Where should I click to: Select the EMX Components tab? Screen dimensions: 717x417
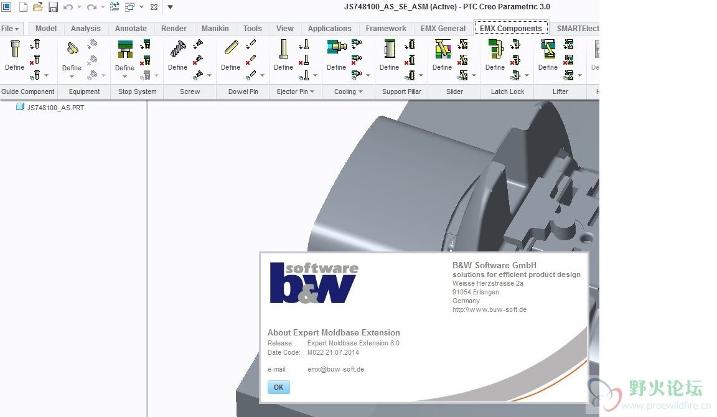511,29
